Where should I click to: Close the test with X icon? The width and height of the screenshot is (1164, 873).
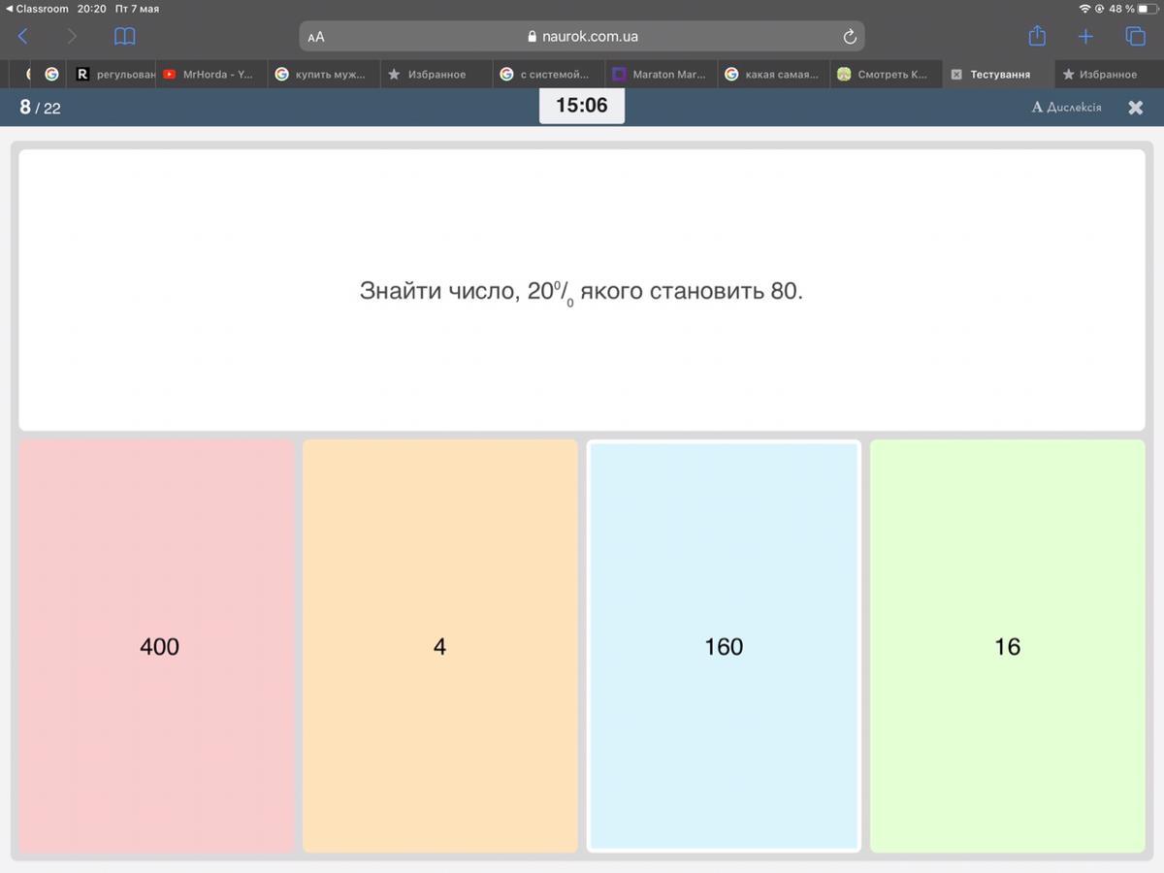tap(1135, 108)
